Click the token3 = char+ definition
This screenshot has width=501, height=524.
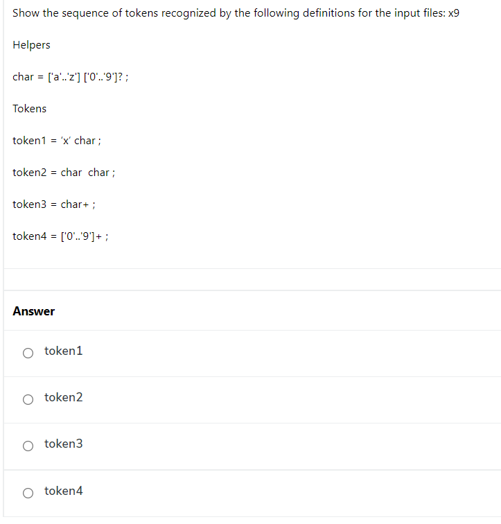click(x=54, y=204)
